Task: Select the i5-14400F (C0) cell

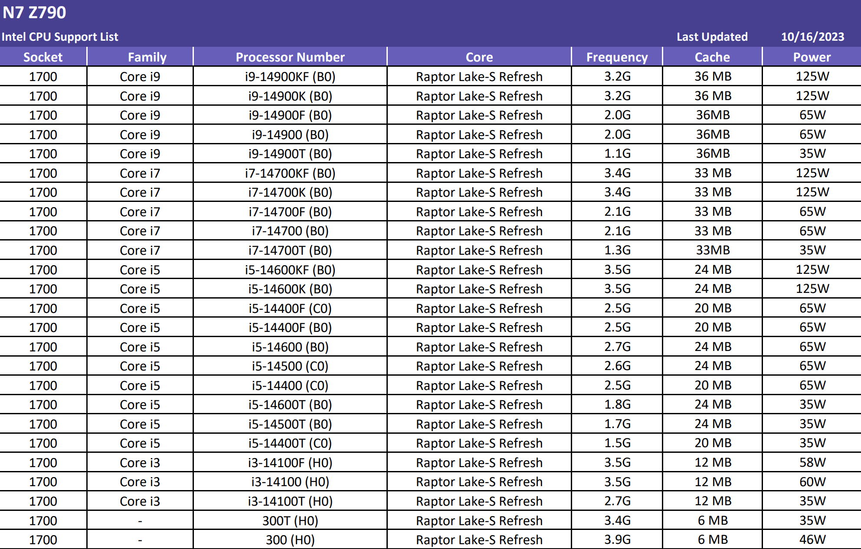Action: pos(290,308)
